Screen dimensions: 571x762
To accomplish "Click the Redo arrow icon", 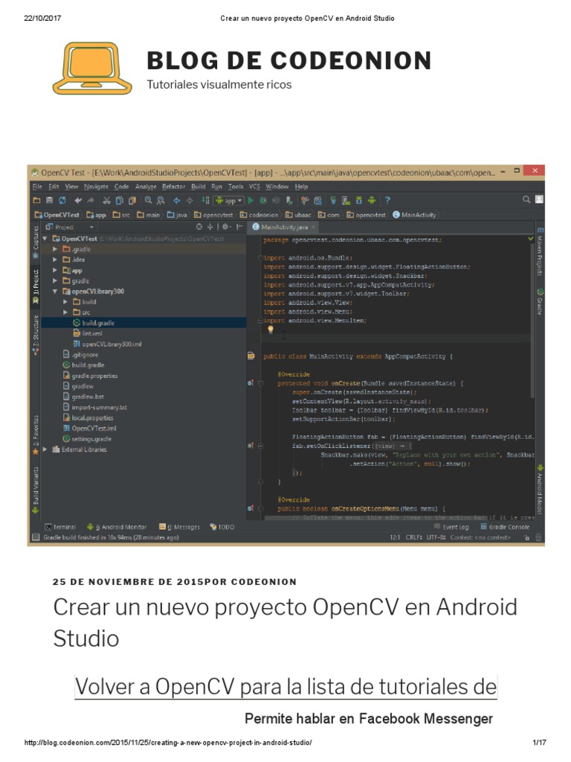I will (x=91, y=200).
